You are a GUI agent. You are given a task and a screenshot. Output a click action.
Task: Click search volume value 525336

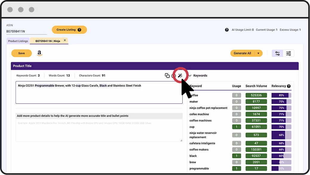256,95
